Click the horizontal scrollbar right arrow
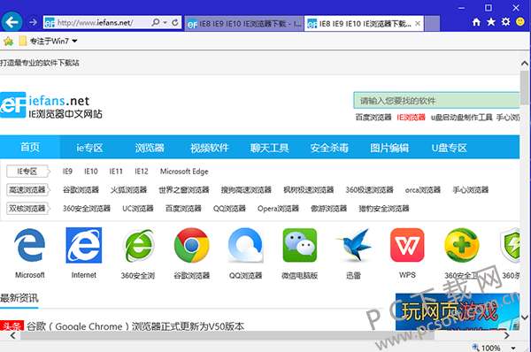Viewport: 531px width, 352px height. (x=506, y=335)
